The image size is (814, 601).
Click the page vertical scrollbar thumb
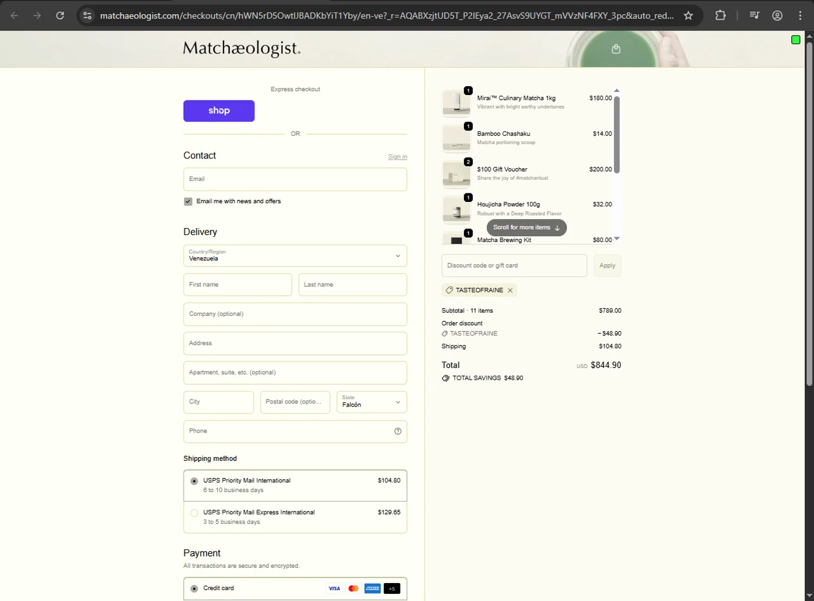point(809,213)
